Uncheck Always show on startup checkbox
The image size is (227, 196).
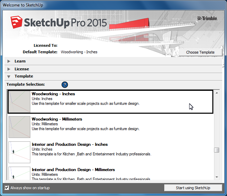point(7,187)
